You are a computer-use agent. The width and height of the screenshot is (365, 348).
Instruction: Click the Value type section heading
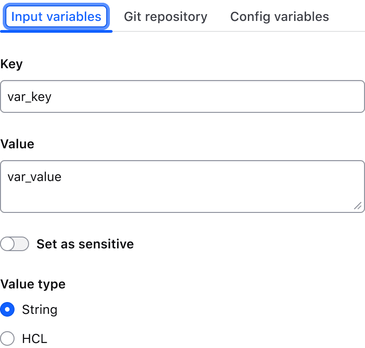pos(33,284)
